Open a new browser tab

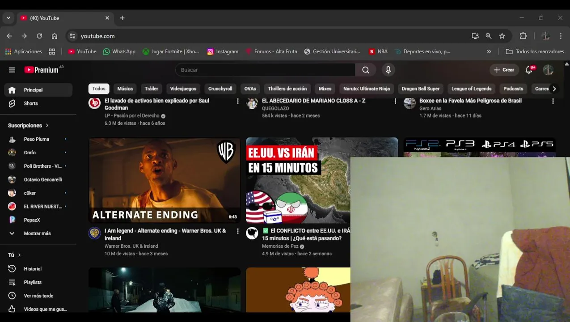click(122, 18)
